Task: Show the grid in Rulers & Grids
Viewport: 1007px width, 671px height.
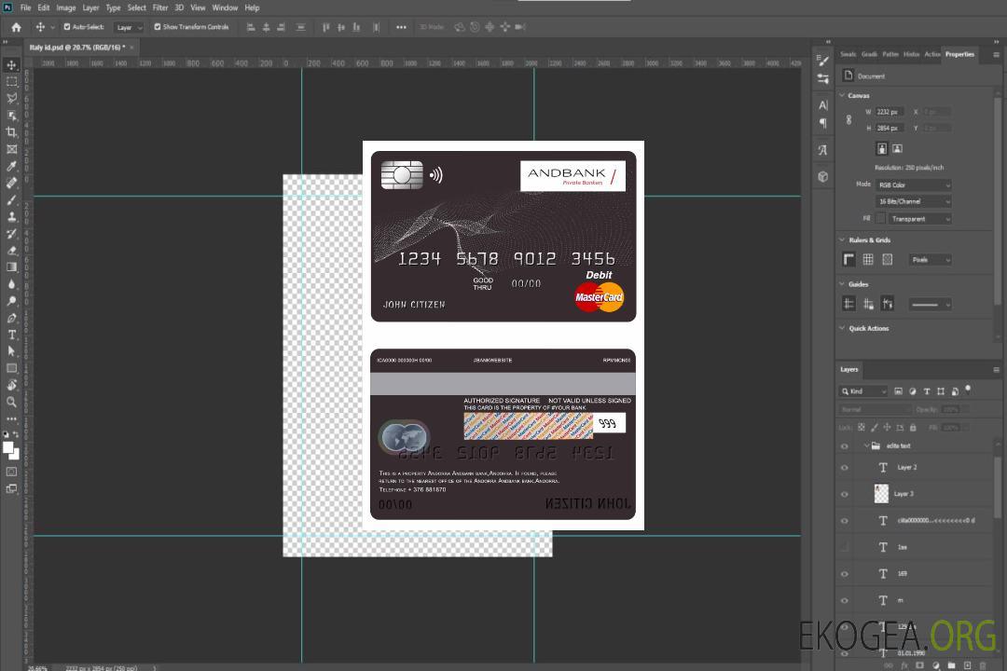Action: click(868, 259)
